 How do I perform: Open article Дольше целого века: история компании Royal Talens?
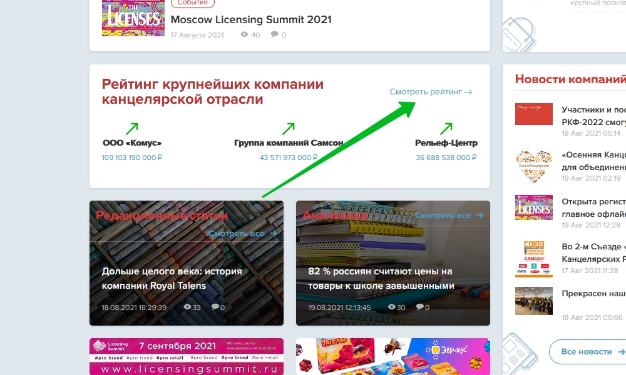coord(172,278)
